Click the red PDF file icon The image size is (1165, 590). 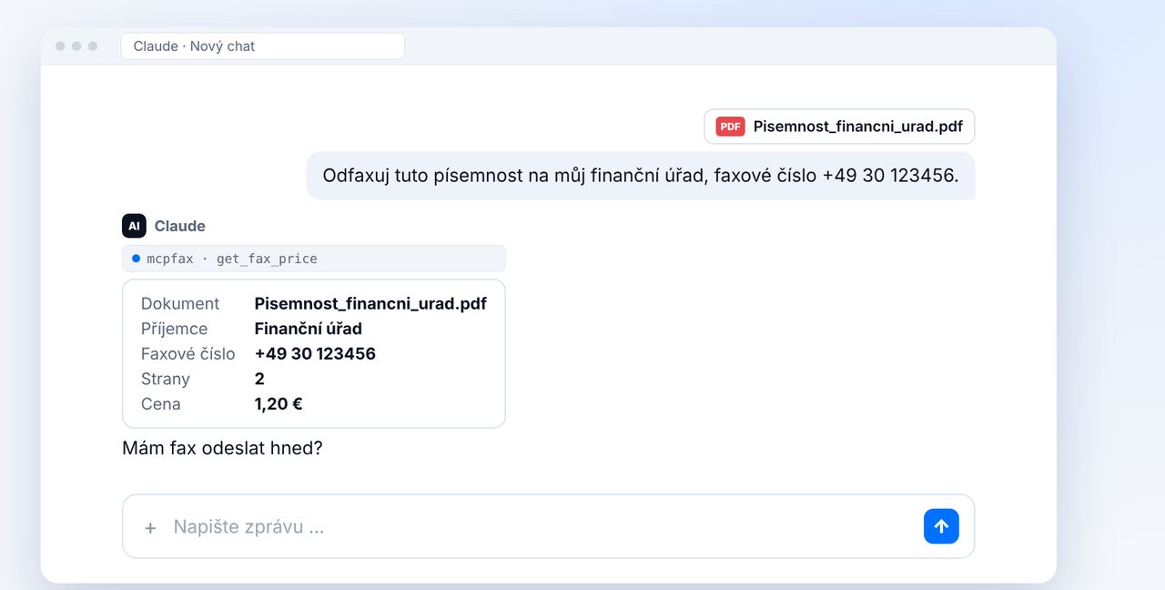pos(730,127)
